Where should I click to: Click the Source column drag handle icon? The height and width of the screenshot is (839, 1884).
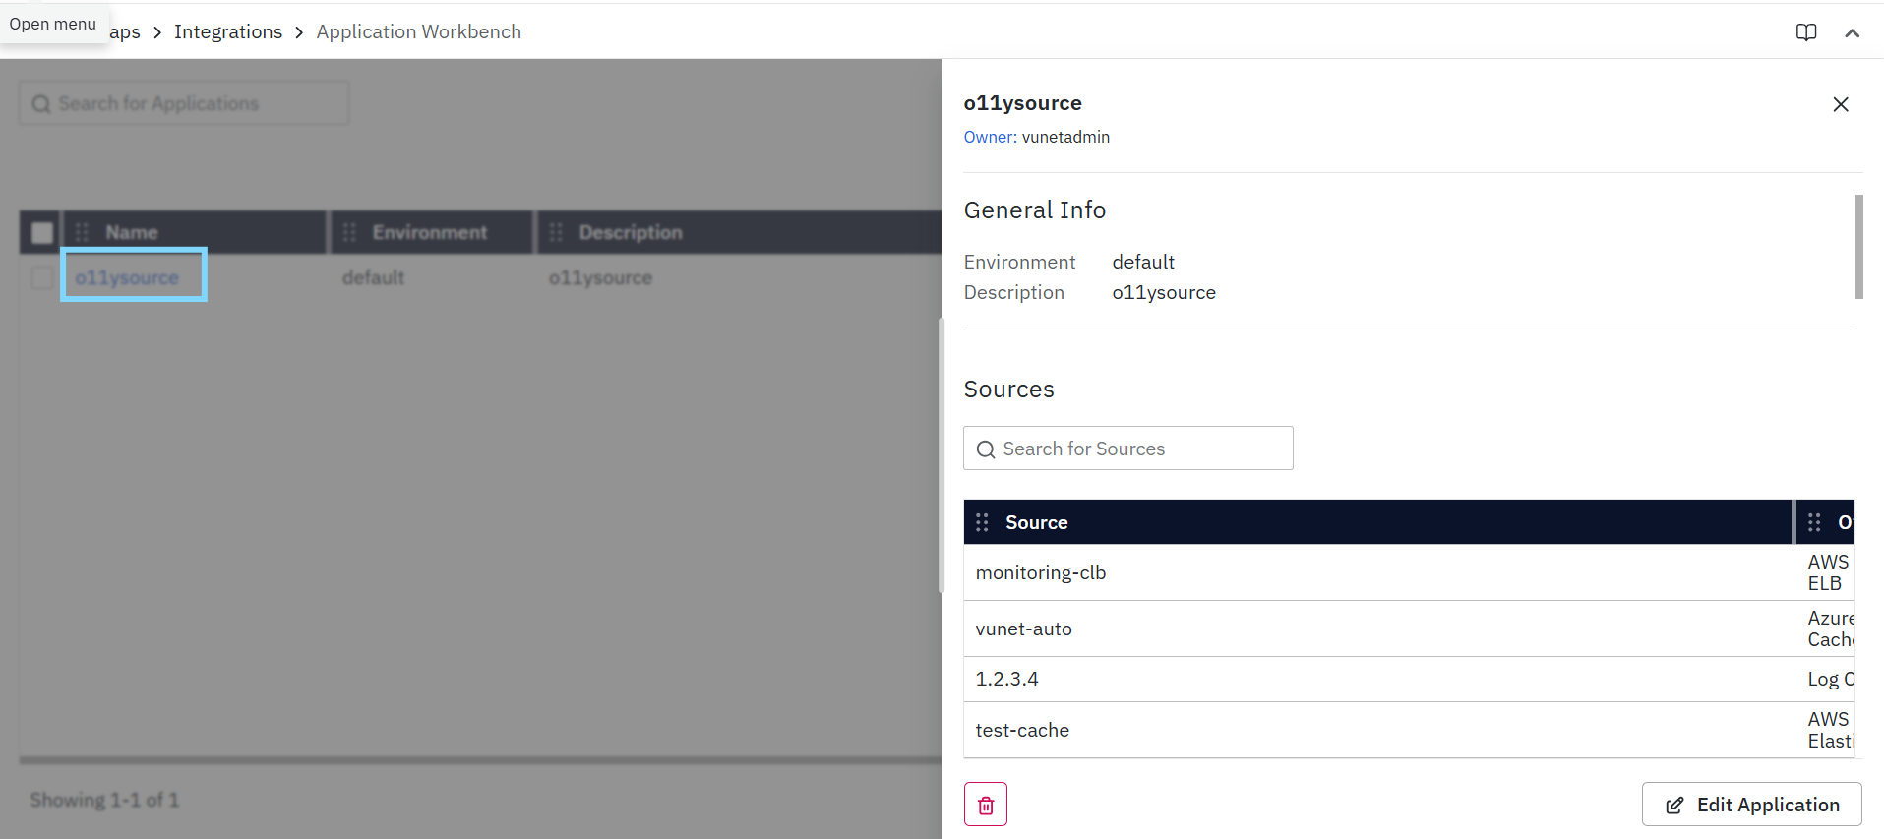982,522
